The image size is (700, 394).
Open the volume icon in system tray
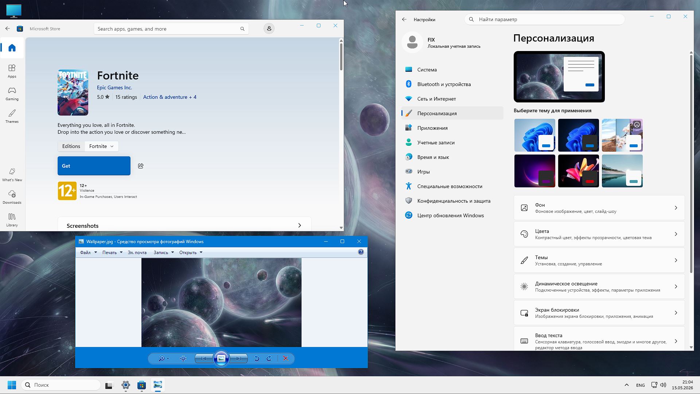coord(663,385)
